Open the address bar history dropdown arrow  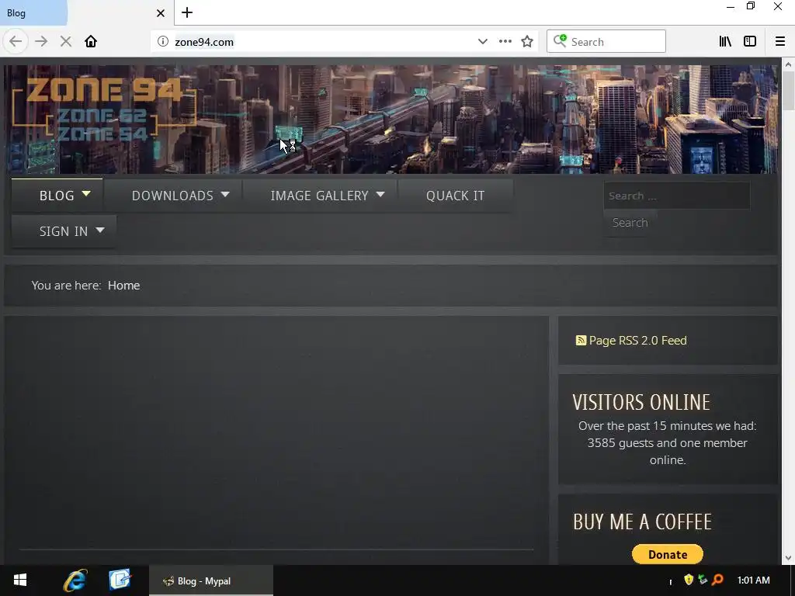pos(483,42)
